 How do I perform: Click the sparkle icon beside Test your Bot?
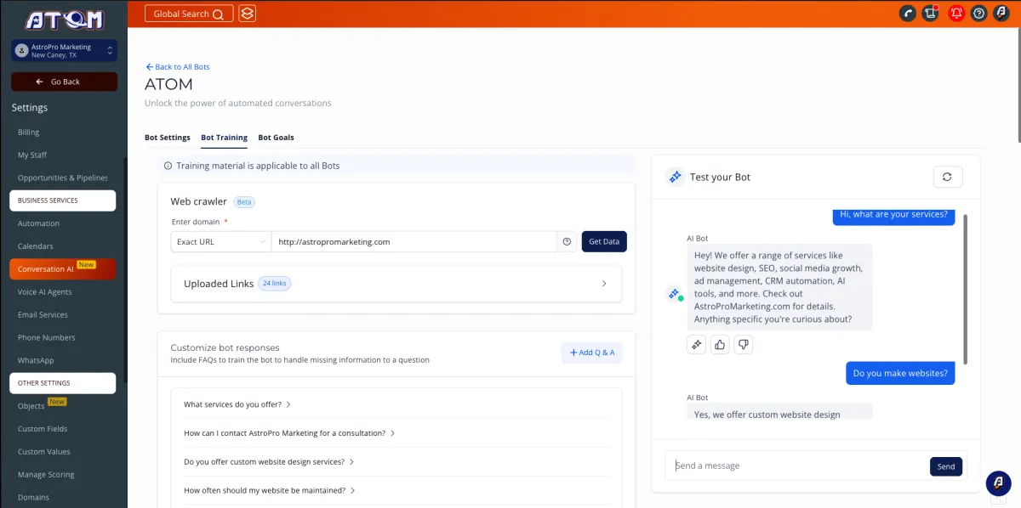pos(675,177)
